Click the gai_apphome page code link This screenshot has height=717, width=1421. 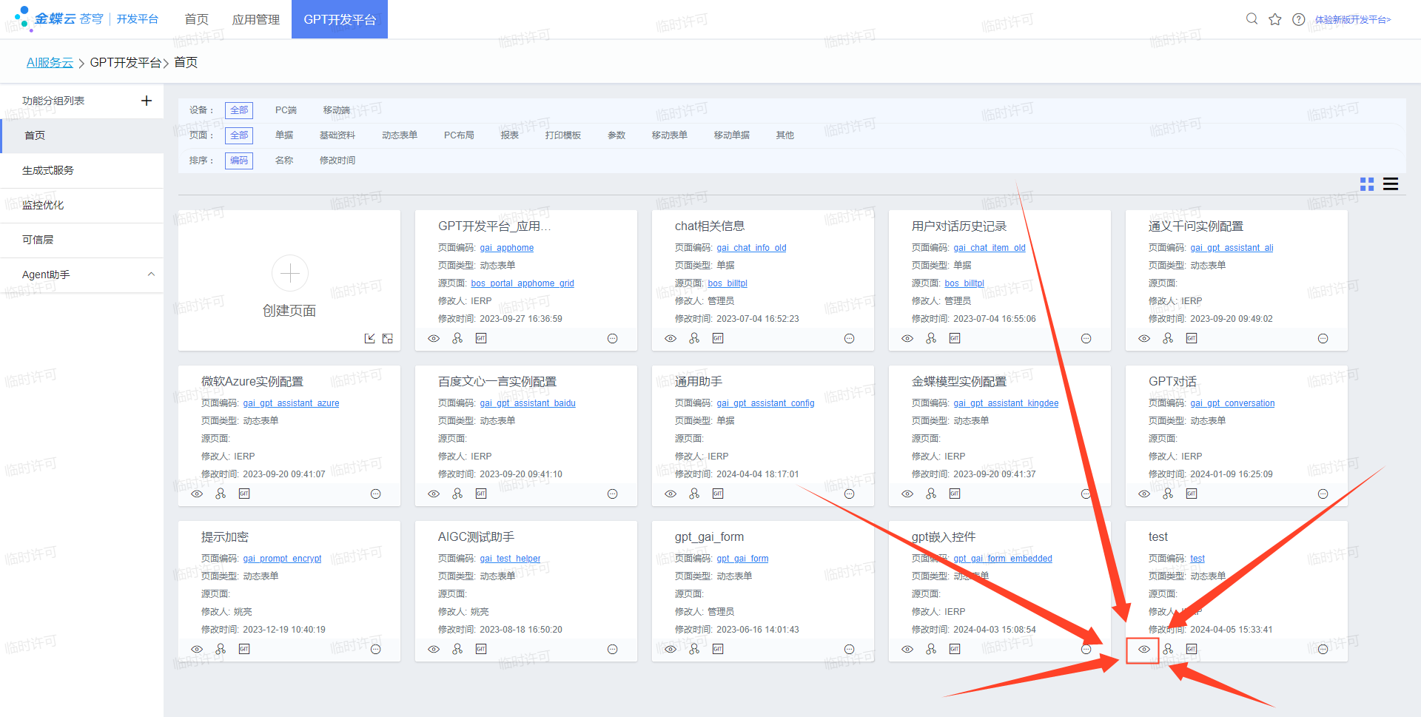(x=506, y=248)
